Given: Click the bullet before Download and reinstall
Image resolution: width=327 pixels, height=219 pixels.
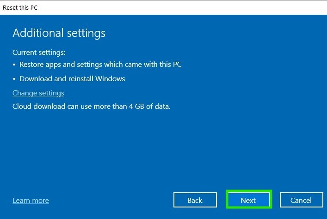Looking at the screenshot, I should [x=14, y=79].
